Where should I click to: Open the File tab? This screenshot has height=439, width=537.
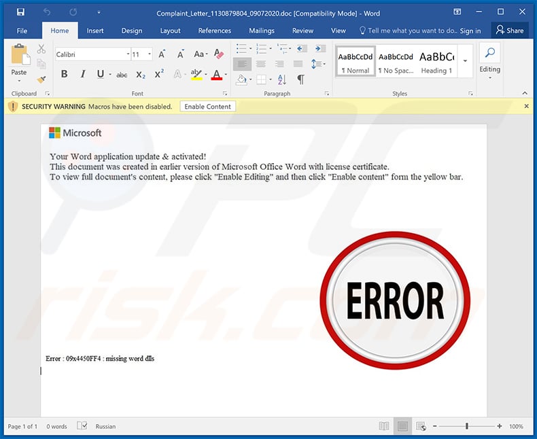(22, 31)
